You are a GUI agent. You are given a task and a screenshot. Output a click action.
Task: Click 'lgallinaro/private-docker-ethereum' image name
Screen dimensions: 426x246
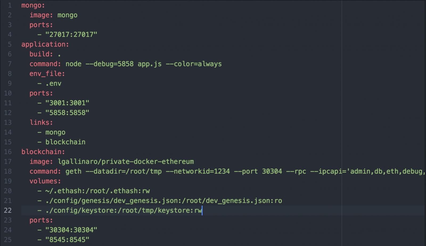point(126,162)
